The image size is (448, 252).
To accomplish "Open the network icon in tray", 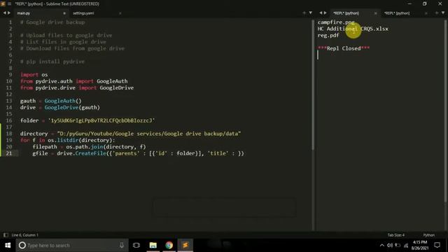I will [406, 245].
